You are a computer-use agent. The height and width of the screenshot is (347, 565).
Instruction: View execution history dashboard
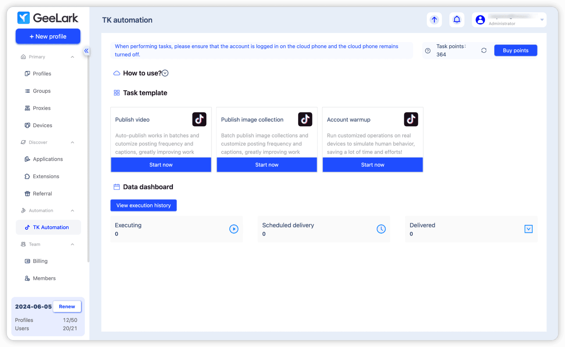pyautogui.click(x=143, y=205)
